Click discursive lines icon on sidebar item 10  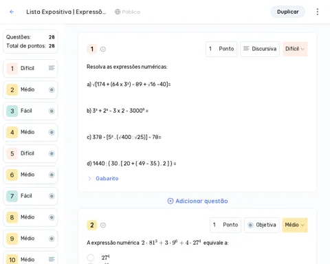click(x=52, y=259)
